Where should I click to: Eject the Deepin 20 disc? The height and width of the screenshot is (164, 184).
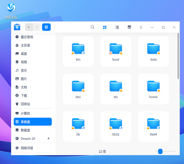point(48,139)
